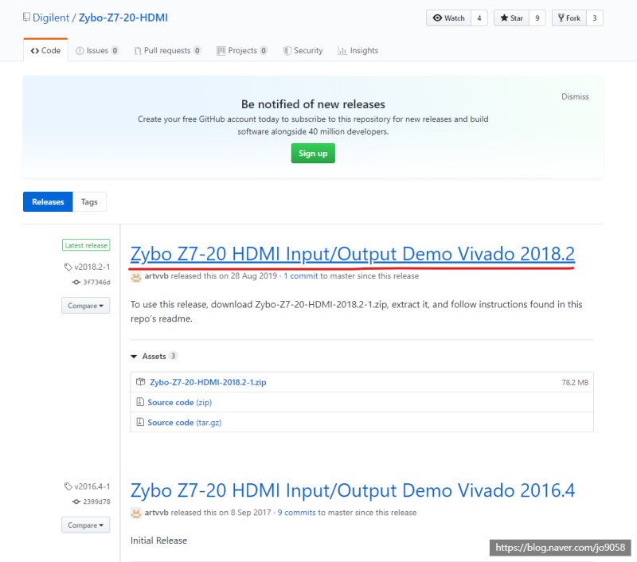637x562 pixels.
Task: Switch to the Issues tab
Action: (x=97, y=49)
